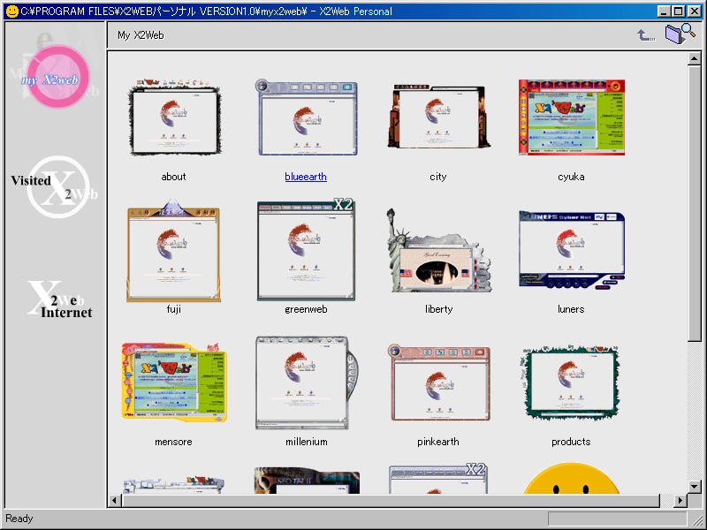Screen dimensions: 707x530
Task: Click the about label
Action: tap(173, 177)
